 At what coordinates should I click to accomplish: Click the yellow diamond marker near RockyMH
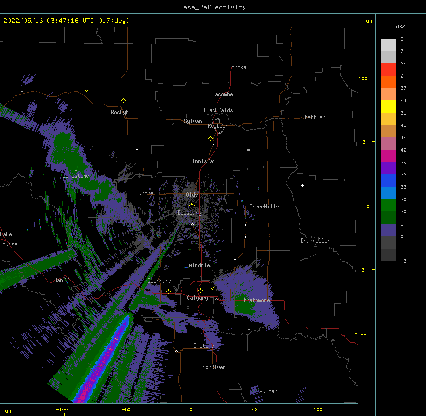coord(124,101)
